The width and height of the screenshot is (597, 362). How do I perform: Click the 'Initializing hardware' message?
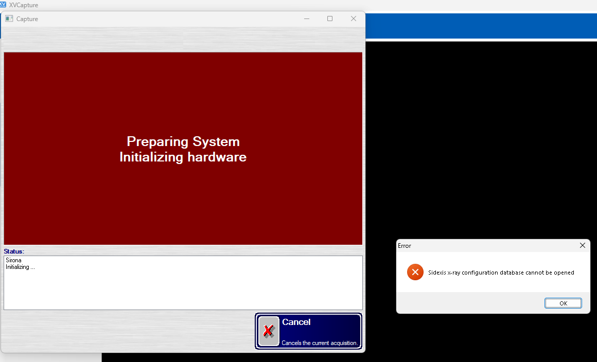(183, 157)
